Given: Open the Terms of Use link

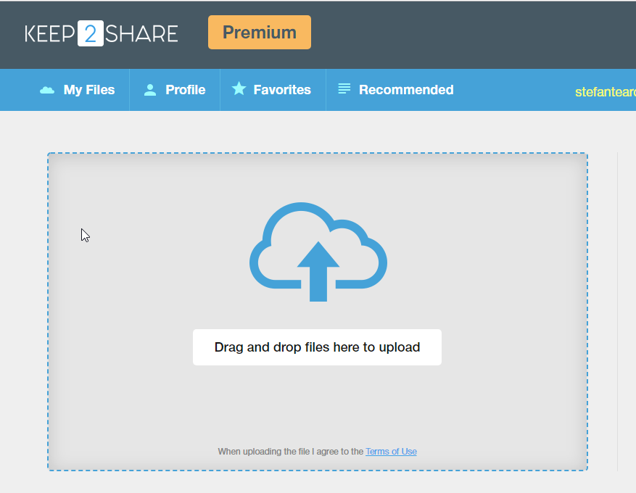Looking at the screenshot, I should (391, 451).
